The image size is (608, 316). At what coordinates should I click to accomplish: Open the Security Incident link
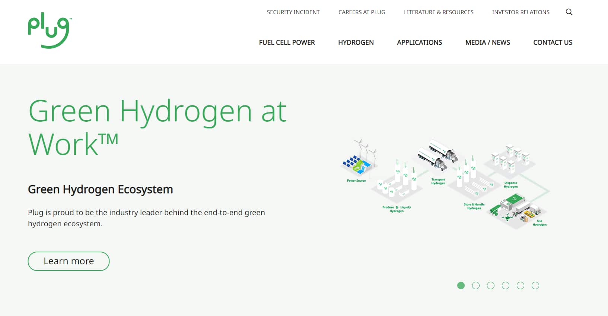coord(293,12)
